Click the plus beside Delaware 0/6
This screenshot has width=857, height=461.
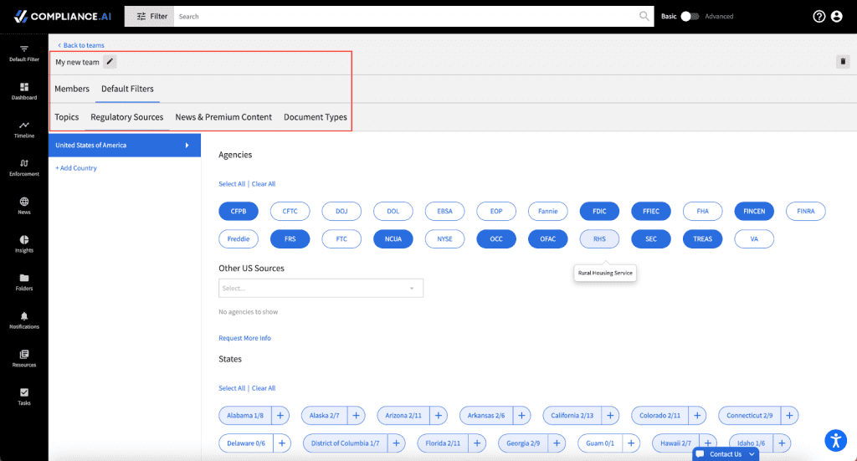(282, 443)
